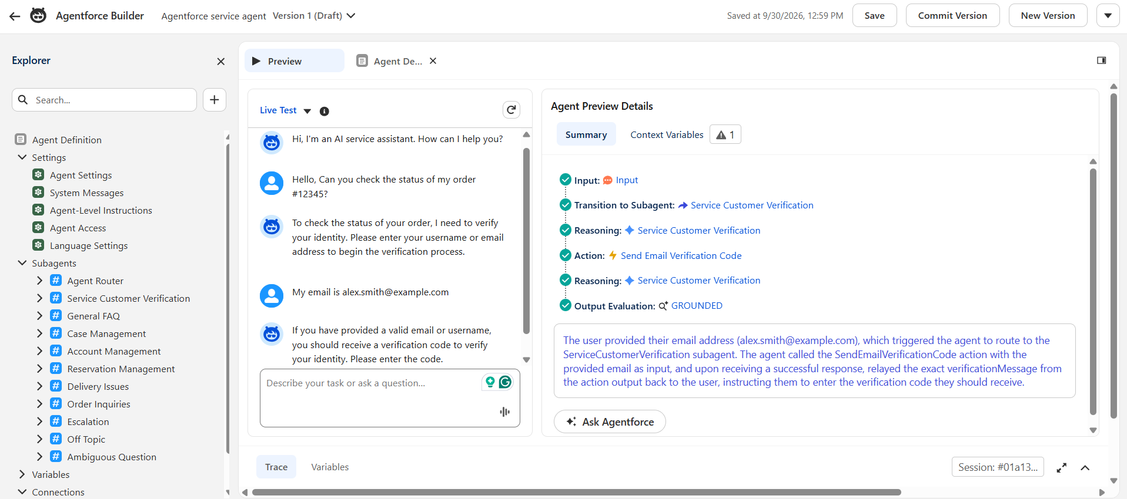Collapse the trace panel with the chevron
Viewport: 1127px width, 499px height.
(x=1085, y=468)
